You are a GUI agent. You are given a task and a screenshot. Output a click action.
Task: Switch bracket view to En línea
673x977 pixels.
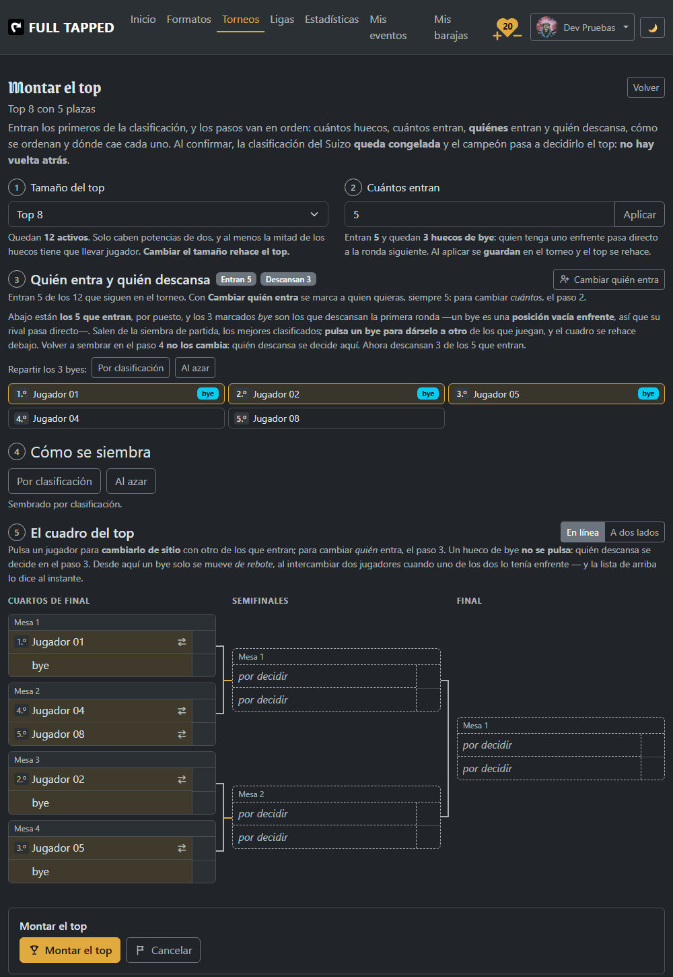pyautogui.click(x=583, y=532)
